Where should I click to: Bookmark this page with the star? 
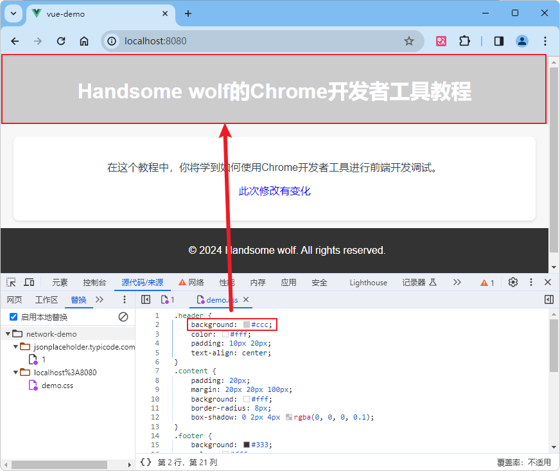409,41
